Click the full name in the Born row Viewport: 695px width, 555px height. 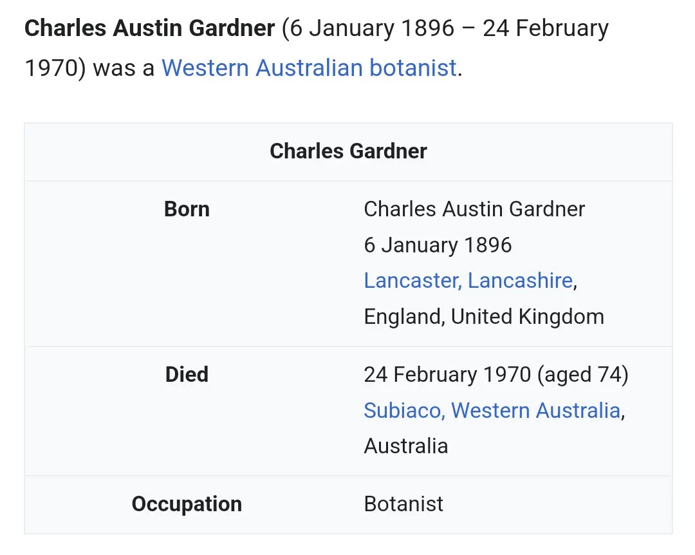pyautogui.click(x=474, y=209)
